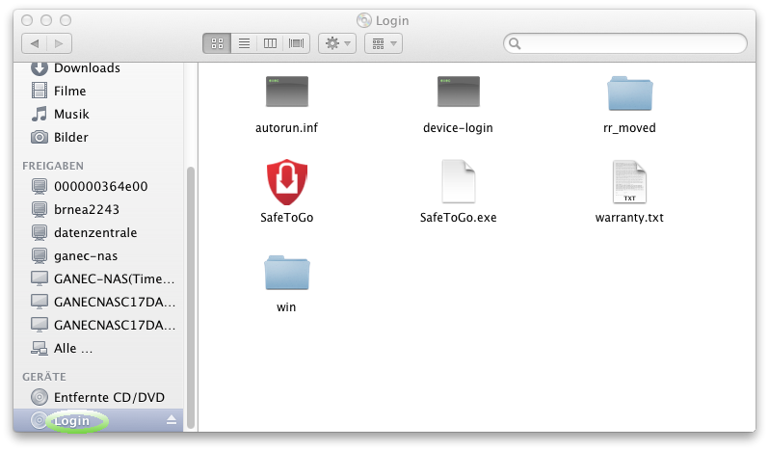Click the warranty.txt file name label
Image resolution: width=769 pixels, height=451 pixels.
point(629,217)
